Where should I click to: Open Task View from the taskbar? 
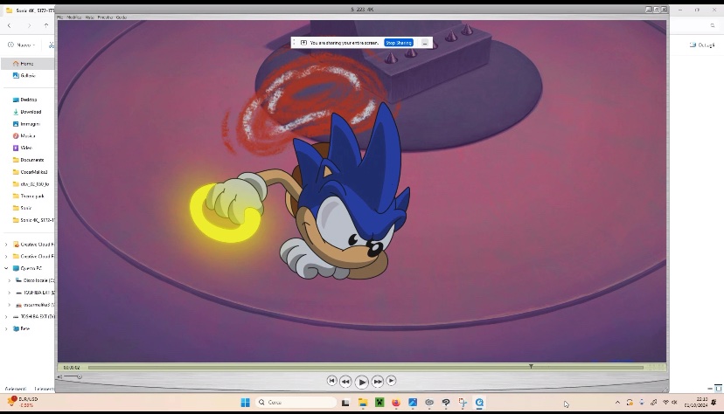pyautogui.click(x=345, y=403)
